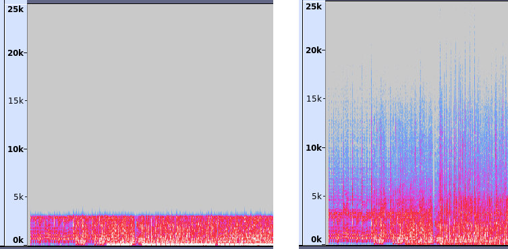
Task: Click the 10k label on left frequency ruler
Action: [16, 149]
